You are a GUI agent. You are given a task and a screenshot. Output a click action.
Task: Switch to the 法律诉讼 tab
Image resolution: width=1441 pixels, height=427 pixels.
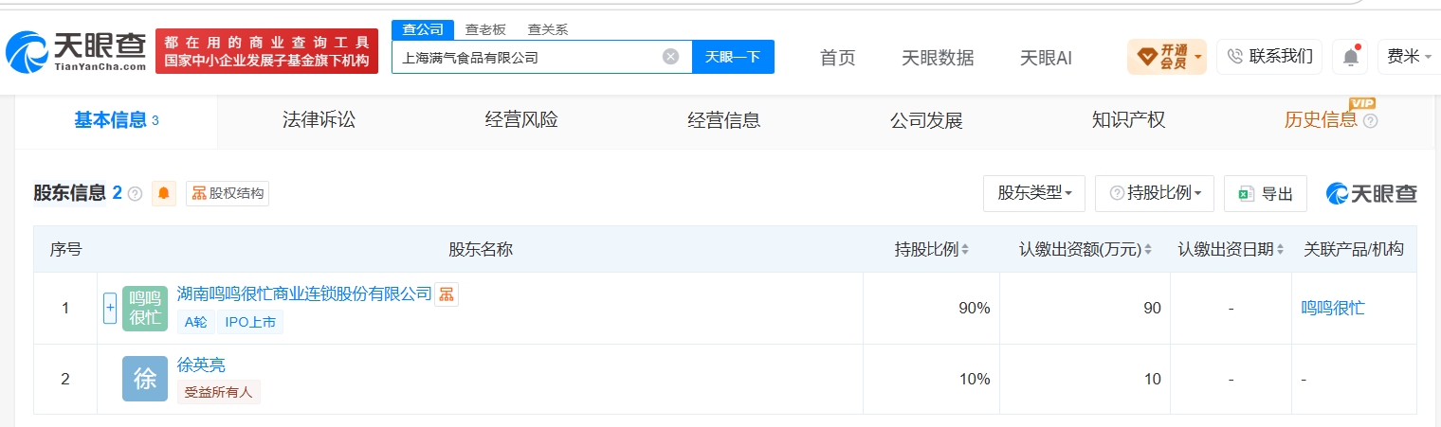(319, 120)
